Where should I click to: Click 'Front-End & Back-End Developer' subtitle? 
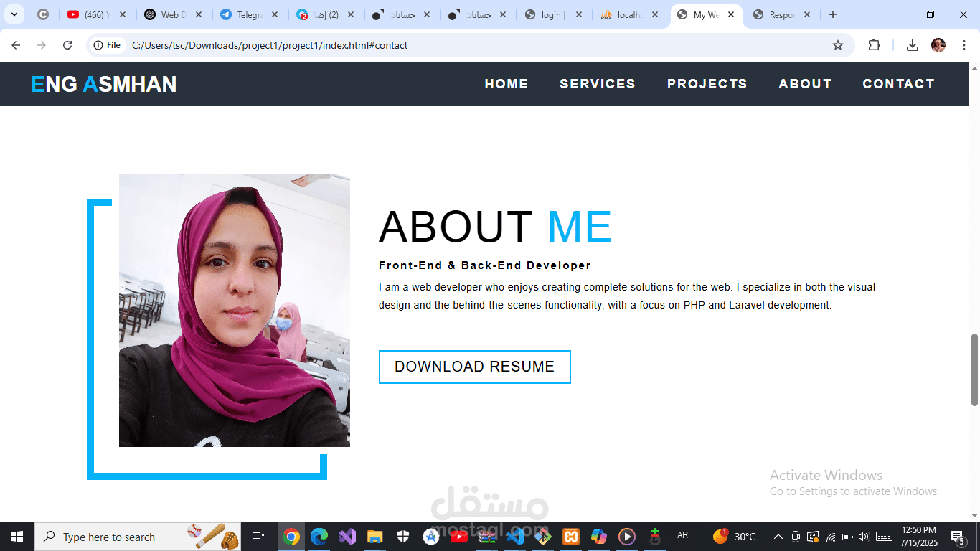point(485,265)
